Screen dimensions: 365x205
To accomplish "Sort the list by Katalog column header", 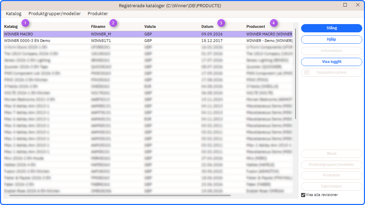I will pos(11,26).
